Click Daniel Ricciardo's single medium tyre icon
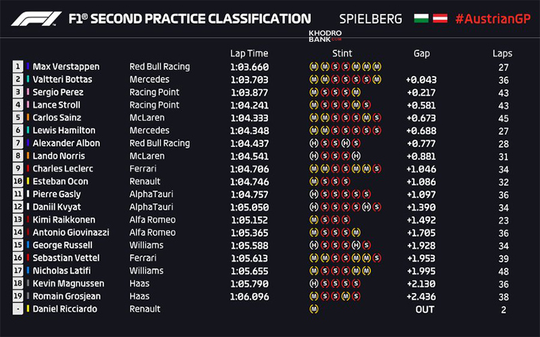Viewport: 540px width, 337px height. pos(313,309)
